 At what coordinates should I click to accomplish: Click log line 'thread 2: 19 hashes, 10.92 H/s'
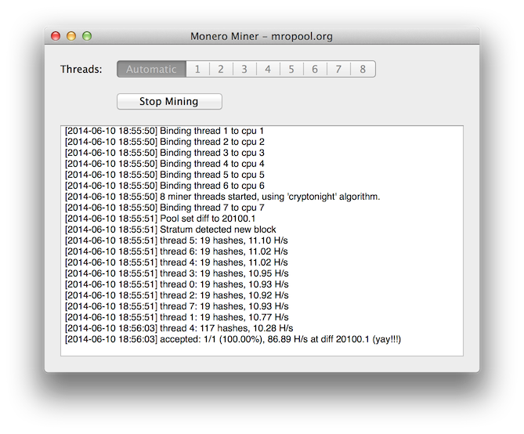[177, 295]
